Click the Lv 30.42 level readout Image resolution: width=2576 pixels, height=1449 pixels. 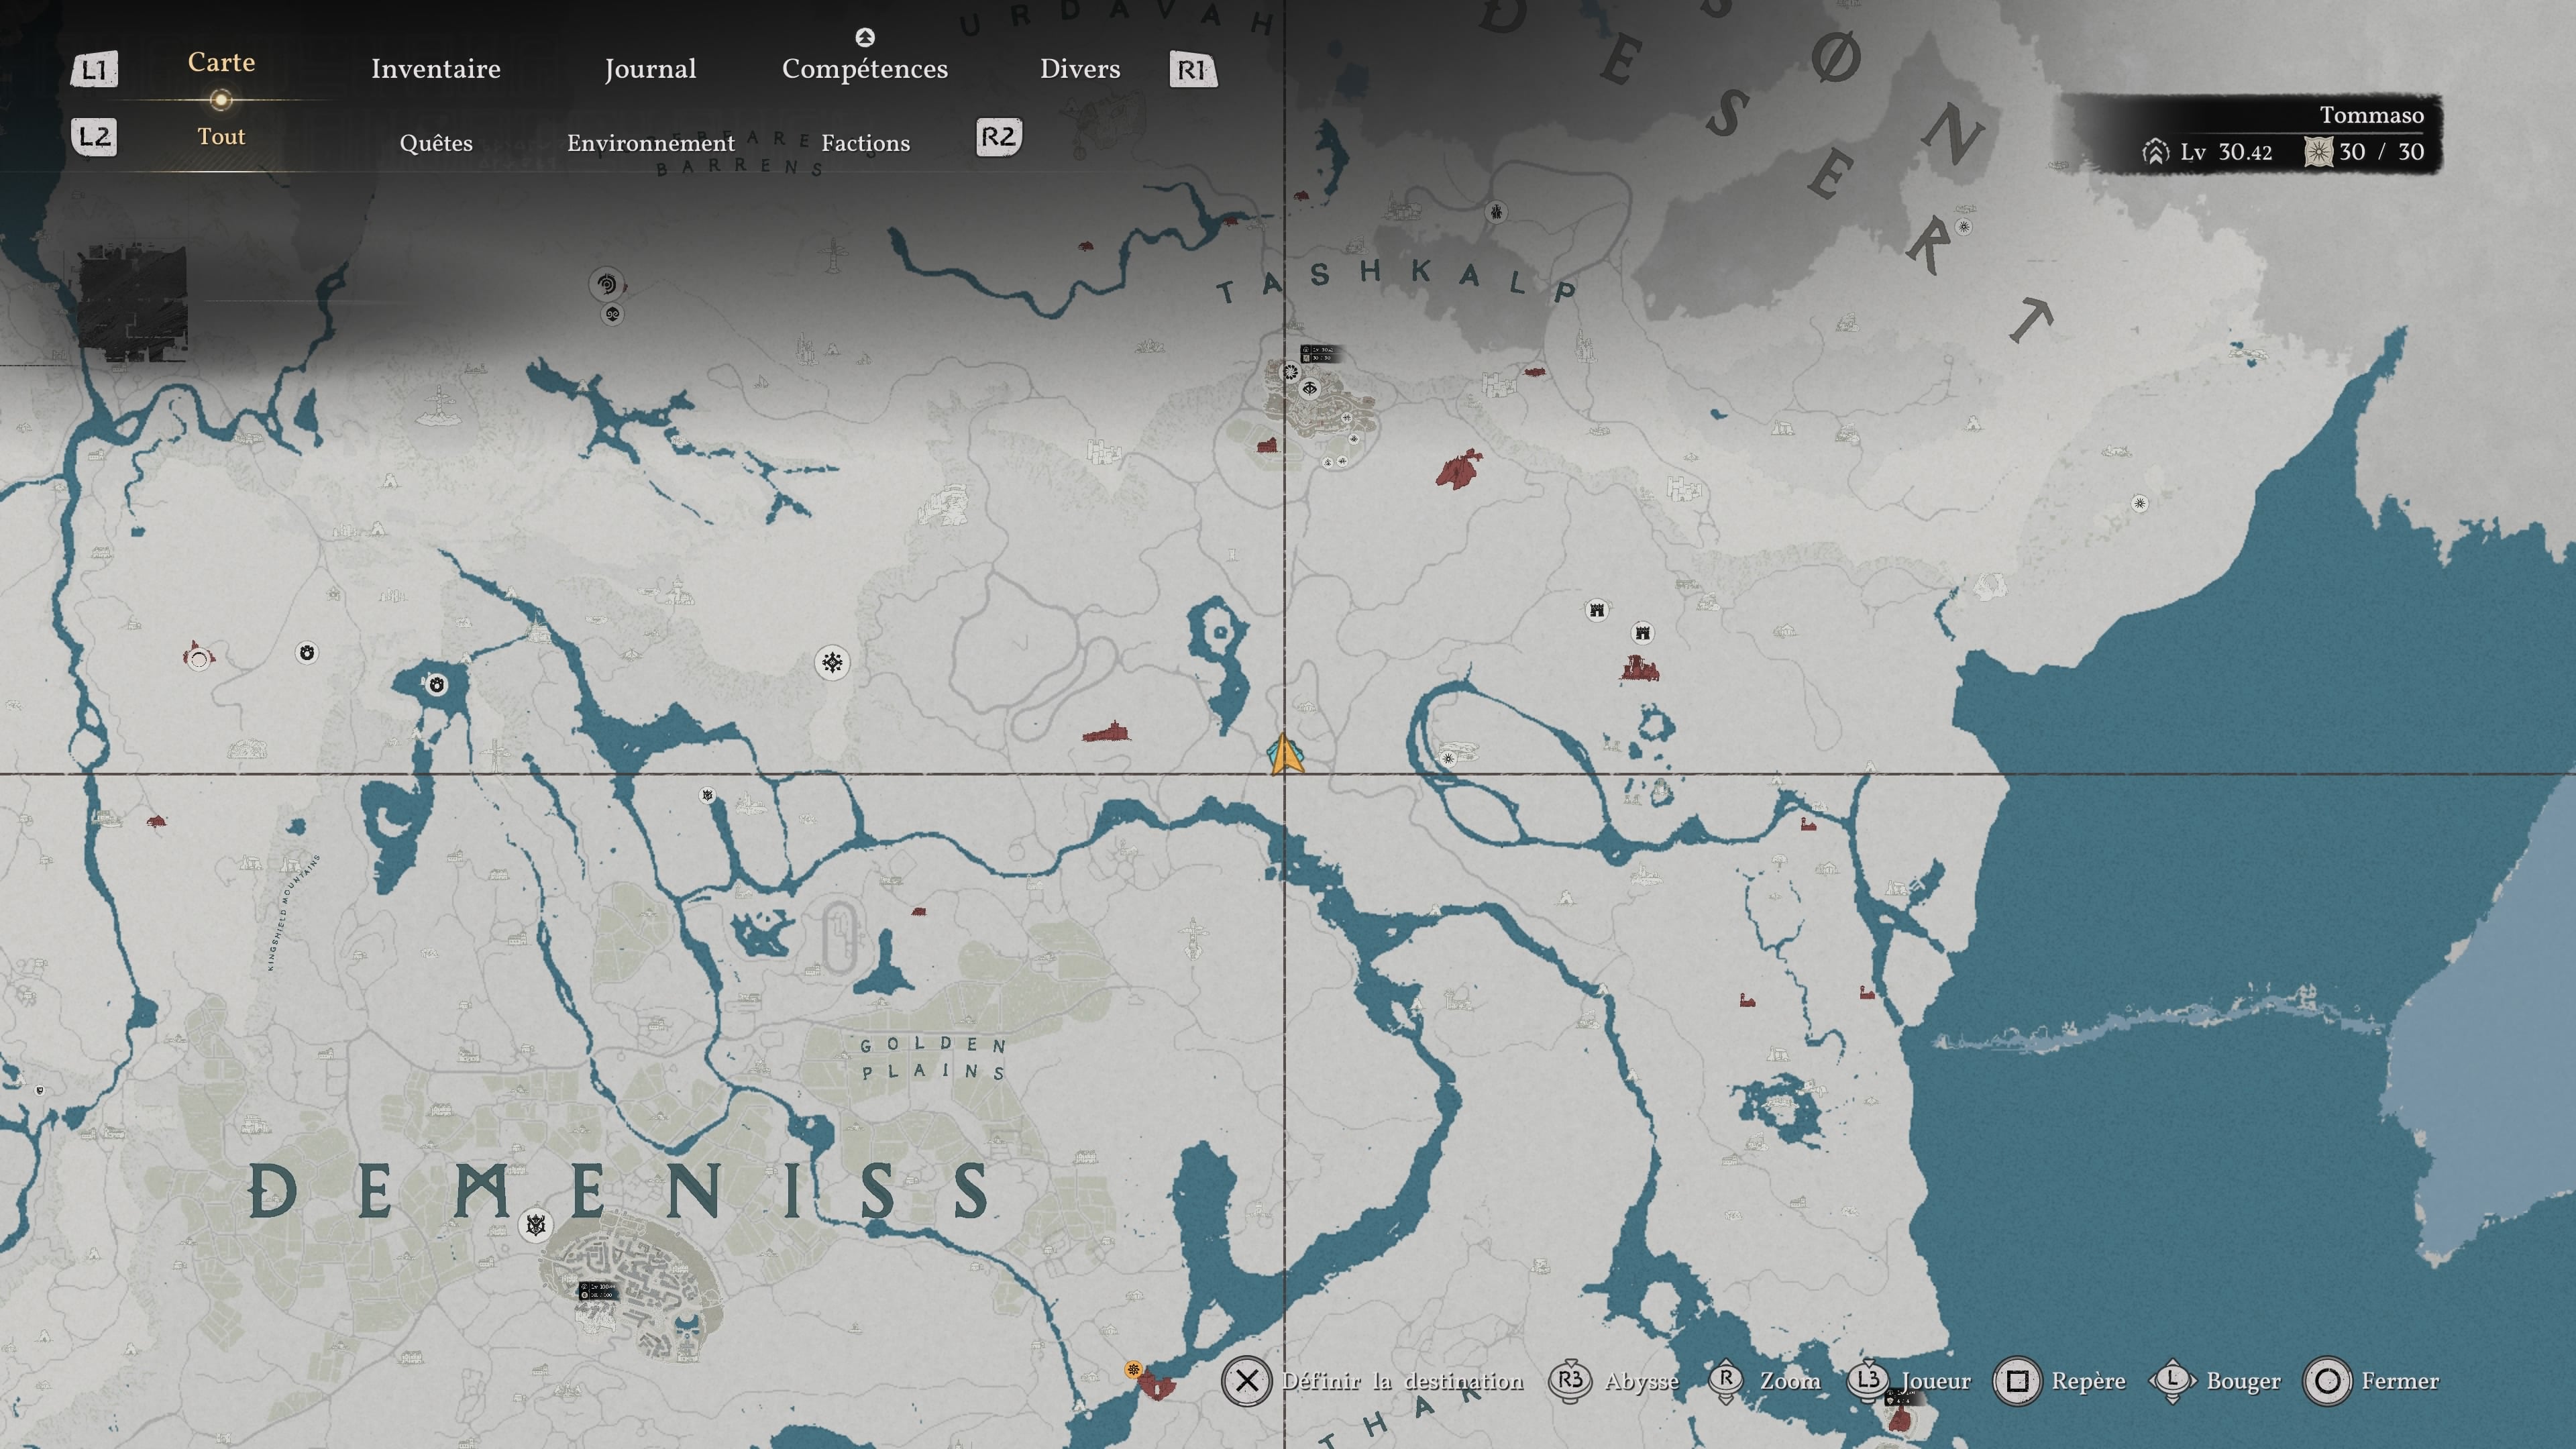point(2226,152)
